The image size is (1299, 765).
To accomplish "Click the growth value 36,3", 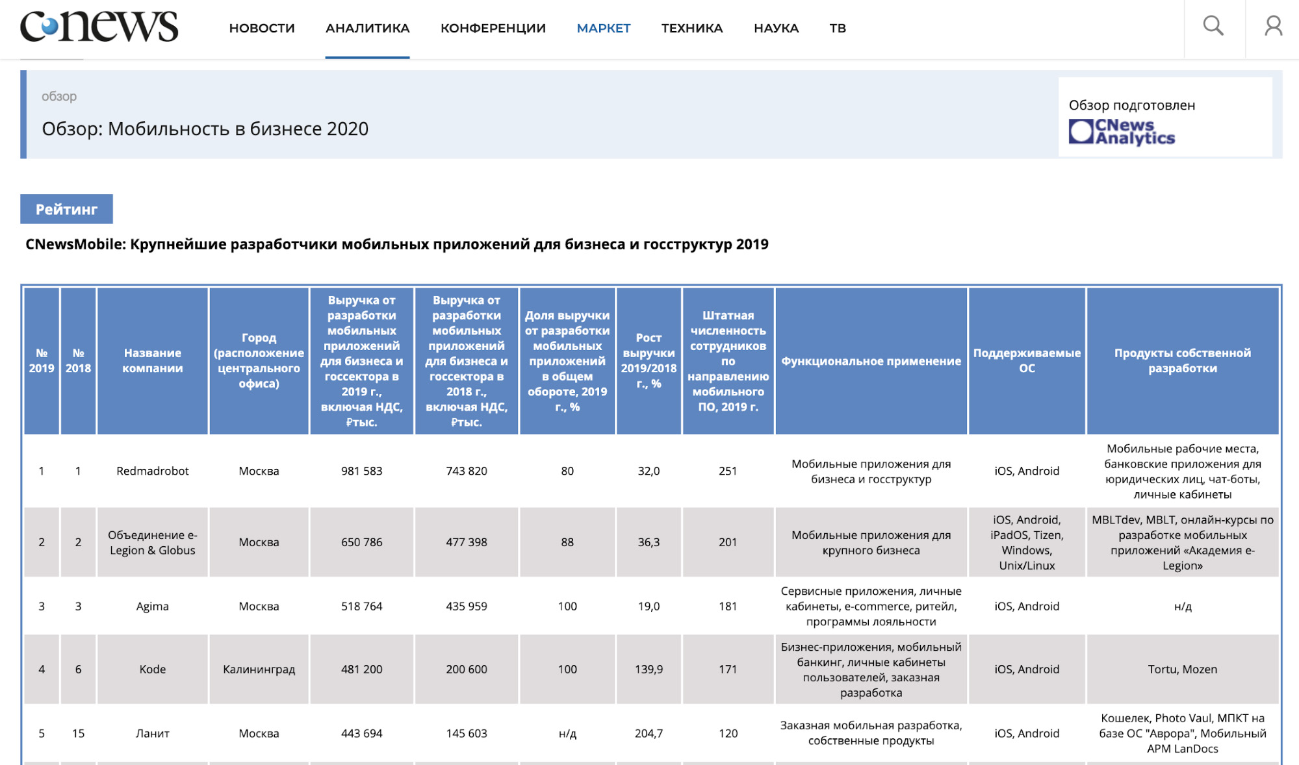I will tap(649, 542).
